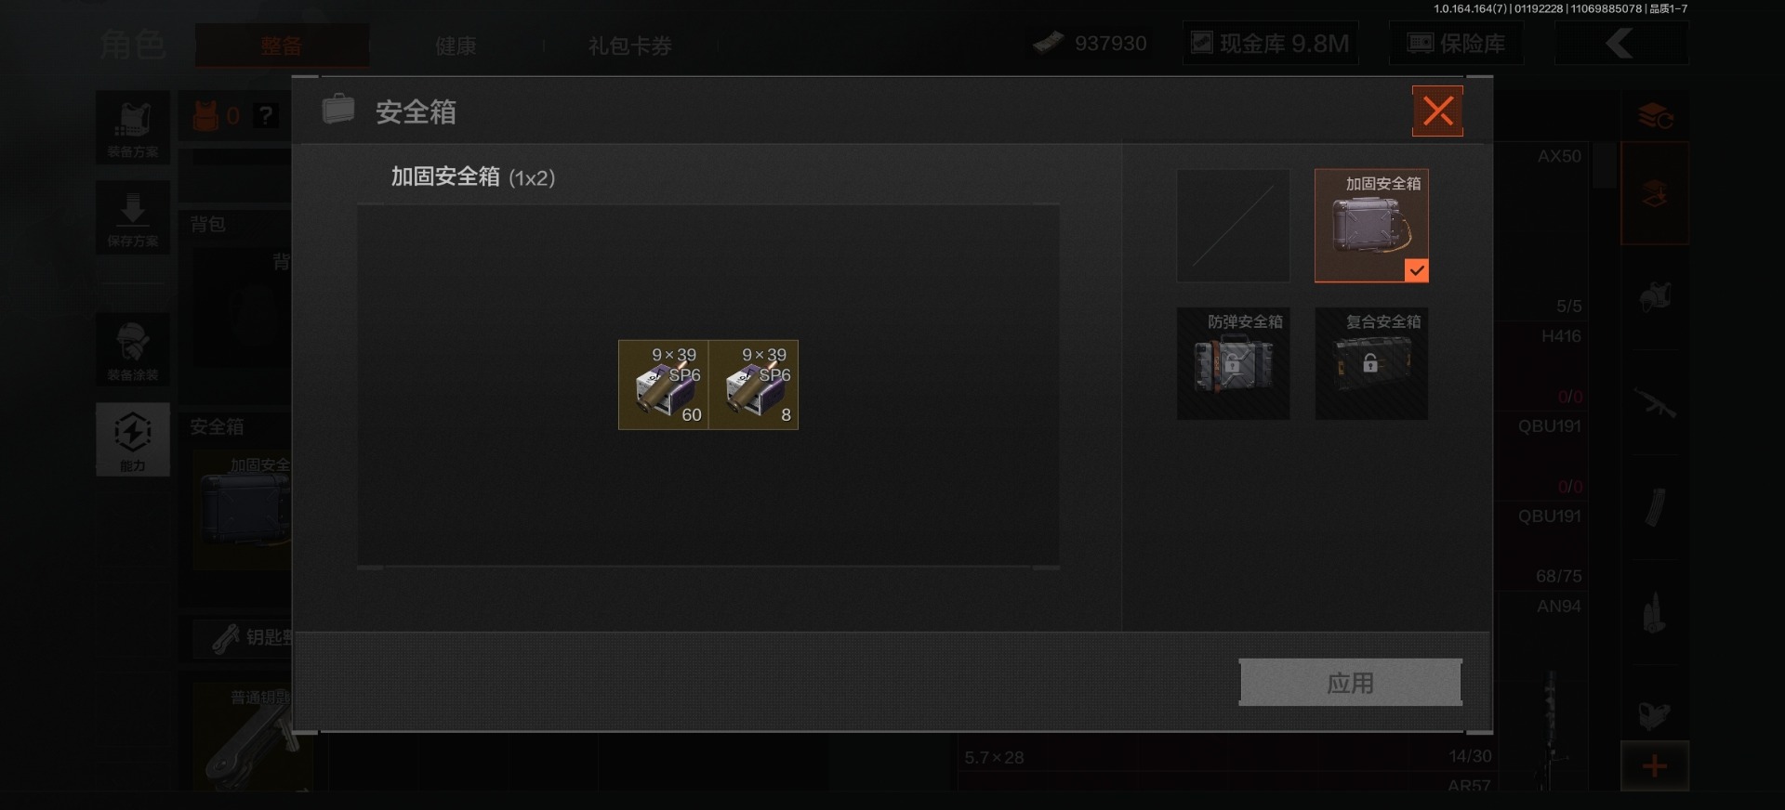Choose the 加固安全箱 case thumbnail
This screenshot has height=810, width=1785.
(x=1371, y=226)
